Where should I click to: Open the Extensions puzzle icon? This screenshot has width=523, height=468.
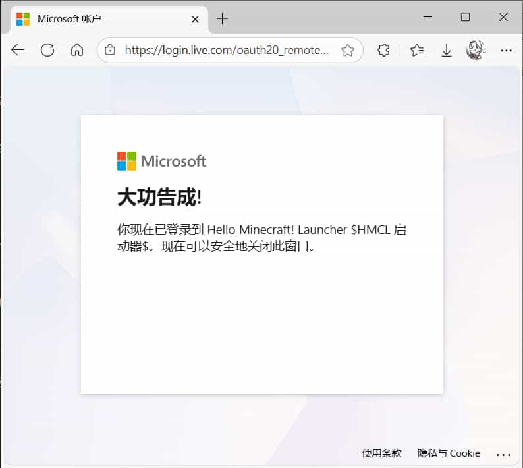383,50
